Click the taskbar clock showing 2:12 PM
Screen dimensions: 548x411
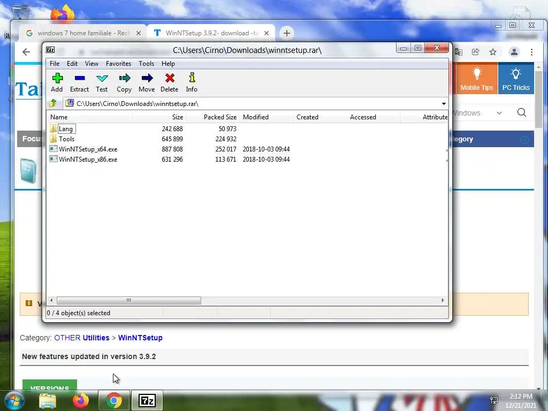click(520, 401)
